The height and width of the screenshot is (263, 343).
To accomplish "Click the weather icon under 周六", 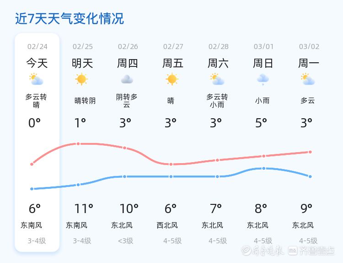I will click(217, 79).
